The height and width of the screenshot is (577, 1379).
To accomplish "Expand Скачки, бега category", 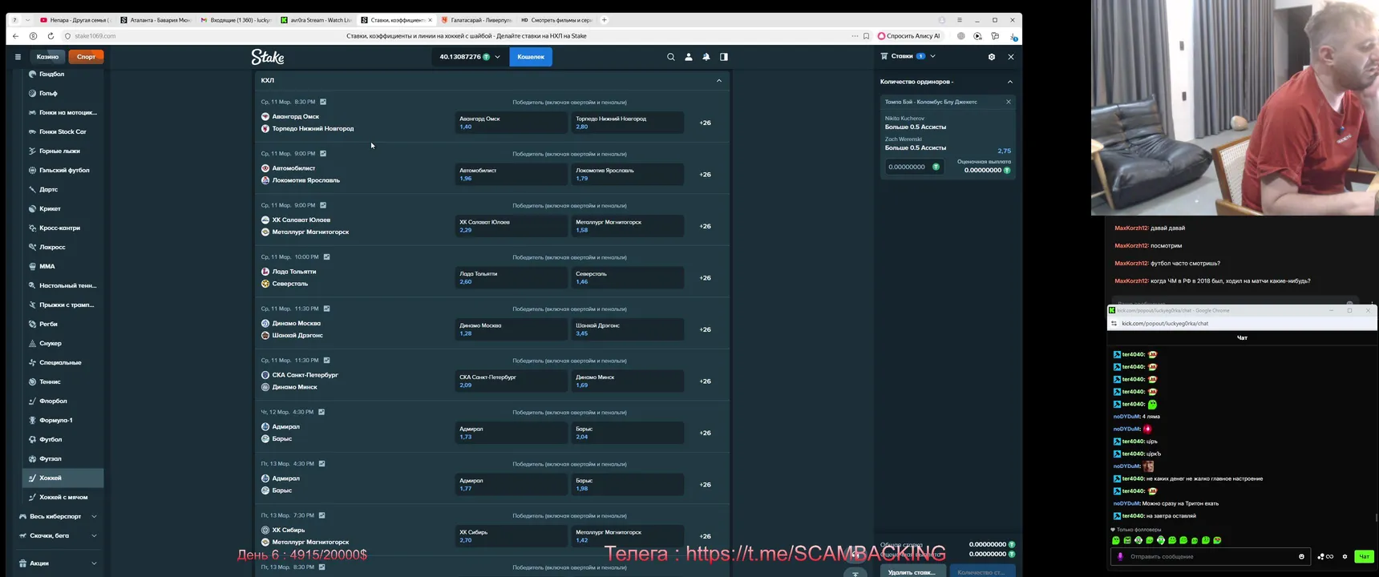I will (x=94, y=535).
